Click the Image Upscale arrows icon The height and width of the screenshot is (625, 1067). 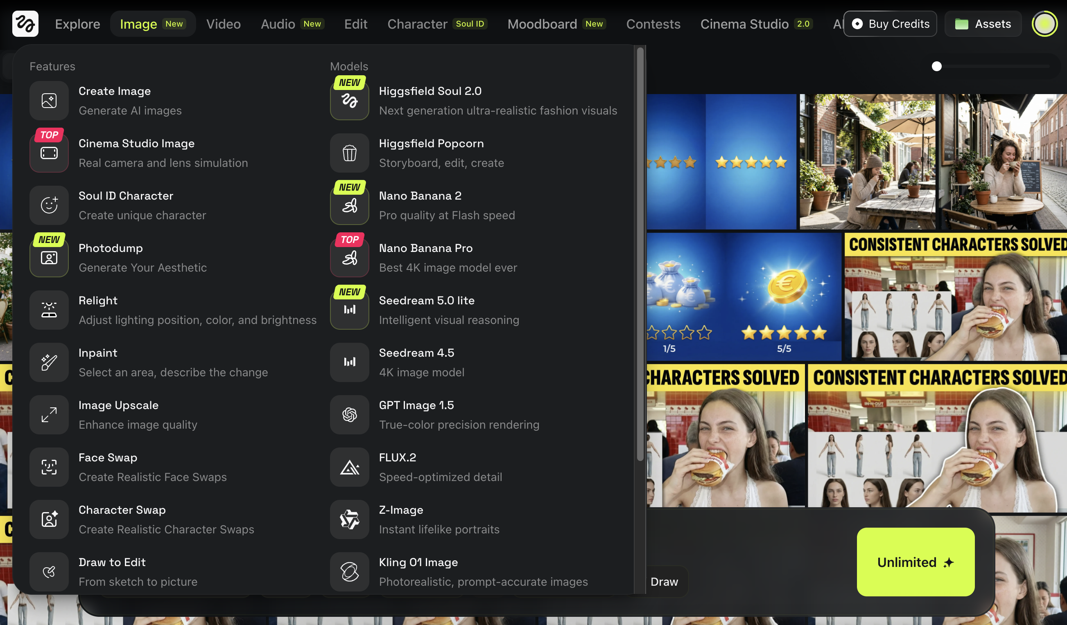[x=49, y=415]
